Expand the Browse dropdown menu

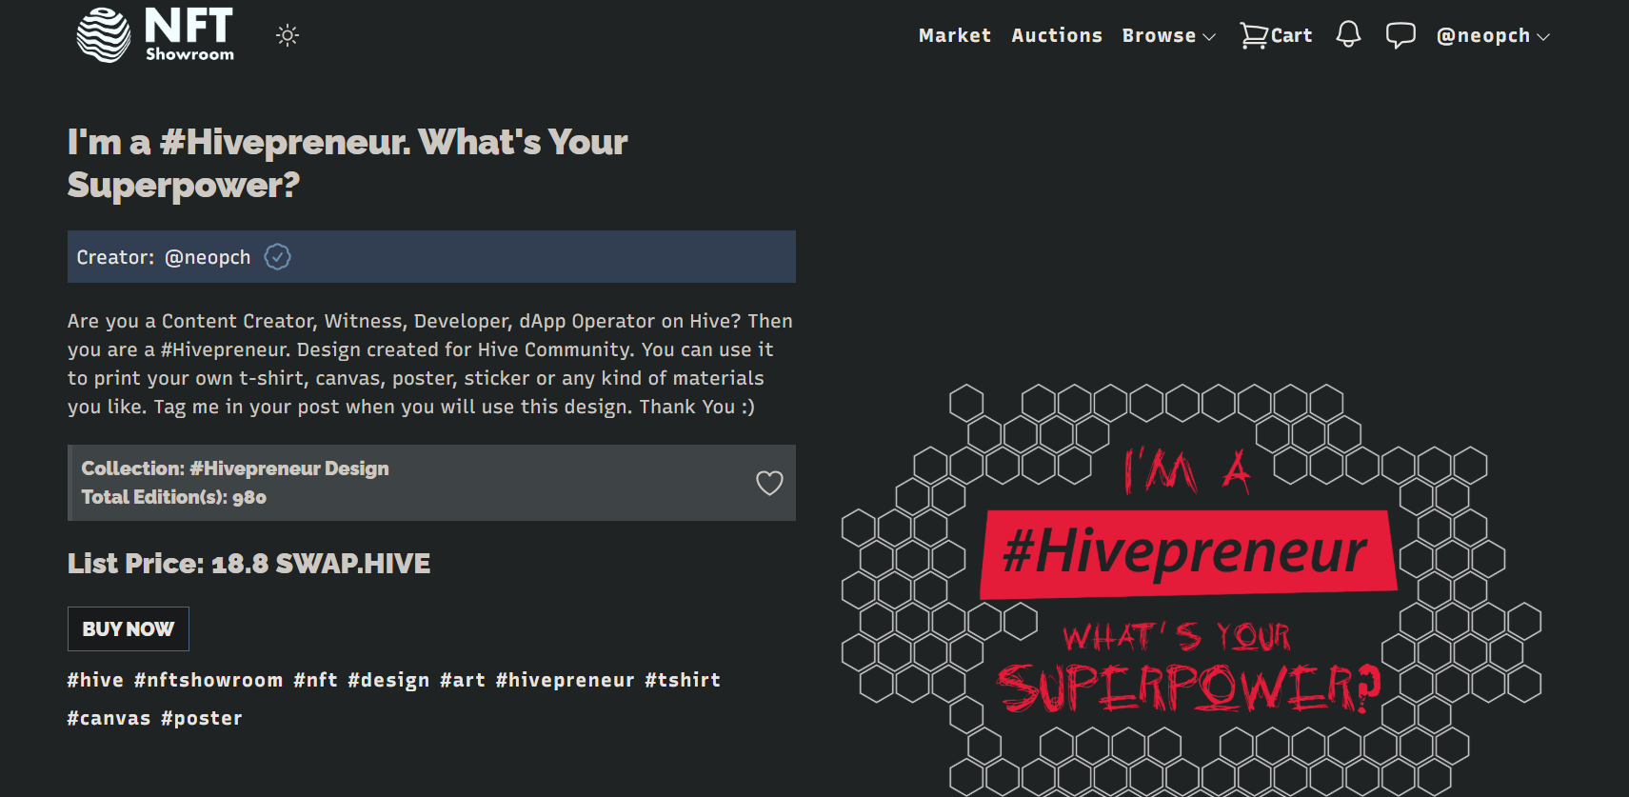(x=1169, y=35)
